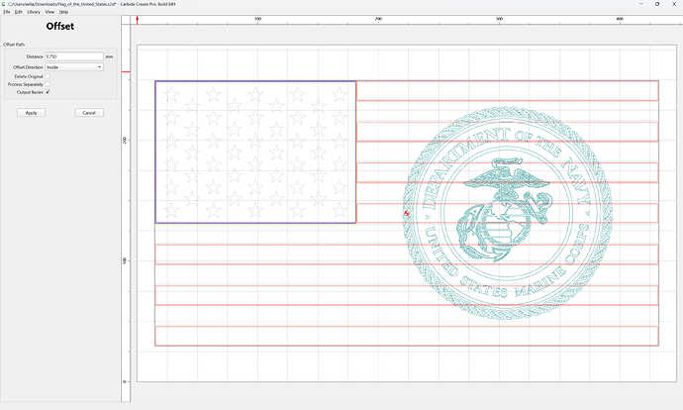The image size is (683, 410).
Task: Open the View menu
Action: click(x=49, y=12)
